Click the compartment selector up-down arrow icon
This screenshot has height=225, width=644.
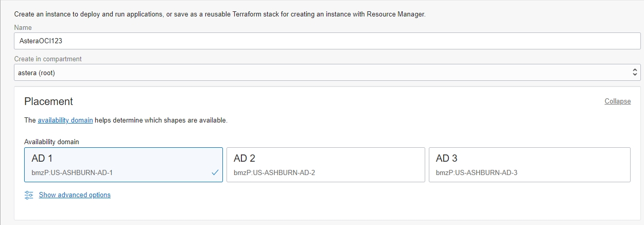tap(635, 73)
